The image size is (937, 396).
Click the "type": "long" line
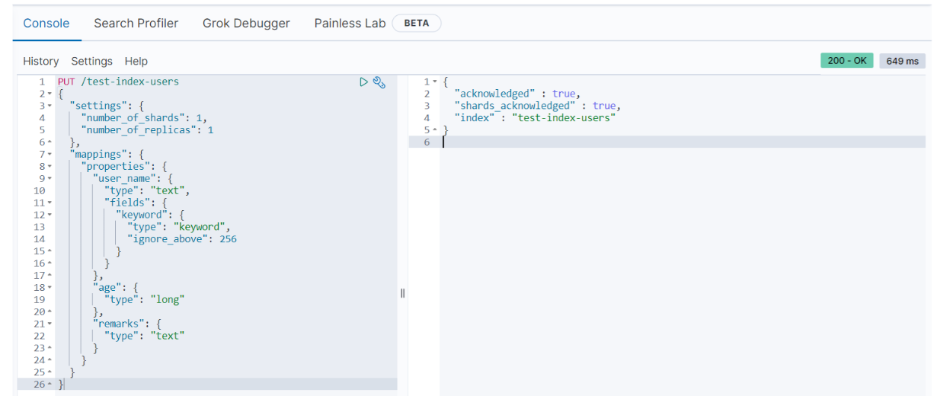point(145,300)
